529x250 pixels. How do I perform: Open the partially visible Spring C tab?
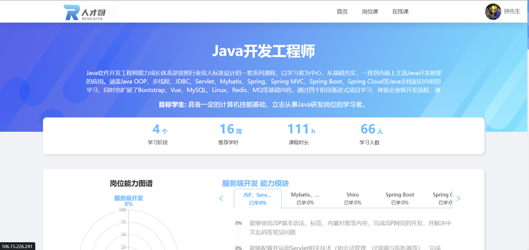click(x=442, y=198)
